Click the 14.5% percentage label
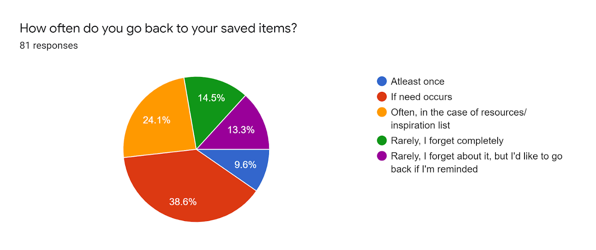Image resolution: width=596 pixels, height=250 pixels. click(x=211, y=98)
